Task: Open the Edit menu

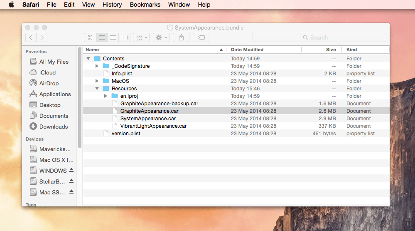Action: point(69,5)
